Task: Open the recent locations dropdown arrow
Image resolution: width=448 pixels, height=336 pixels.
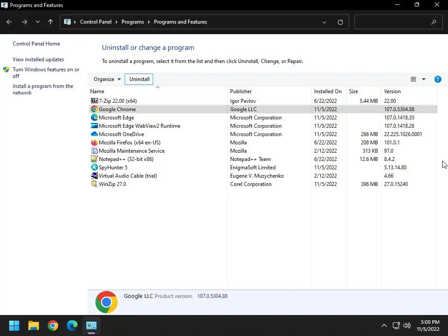Action: point(38,22)
